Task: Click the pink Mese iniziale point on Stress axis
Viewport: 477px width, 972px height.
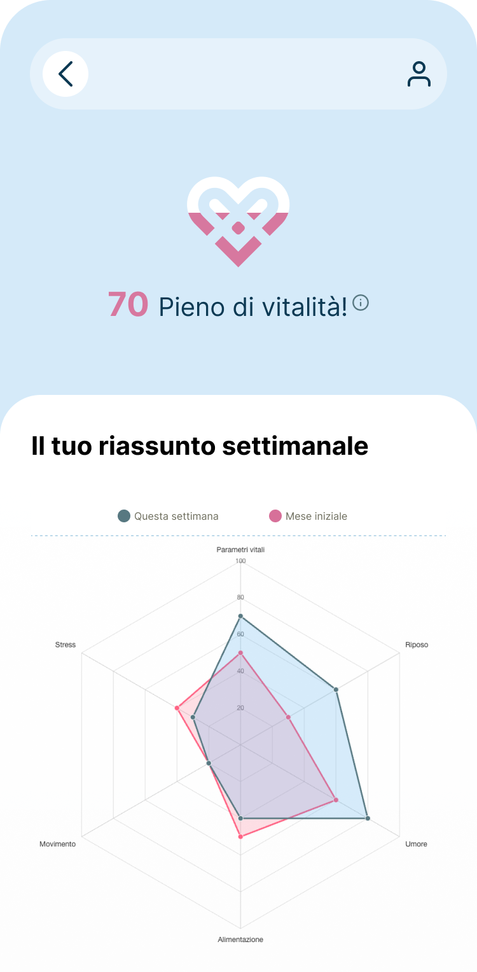Action: click(x=177, y=708)
